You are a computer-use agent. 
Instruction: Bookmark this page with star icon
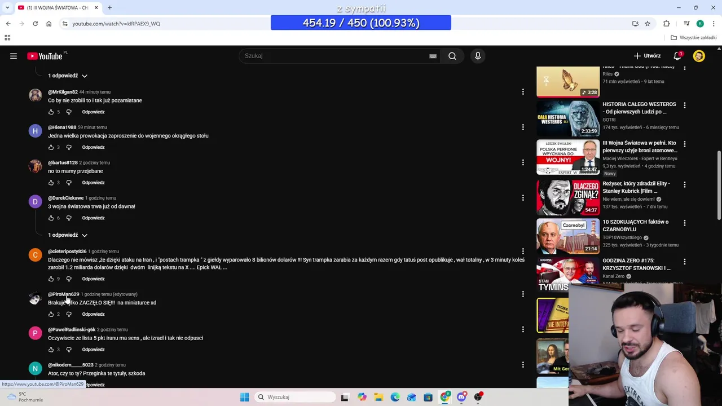pos(648,24)
